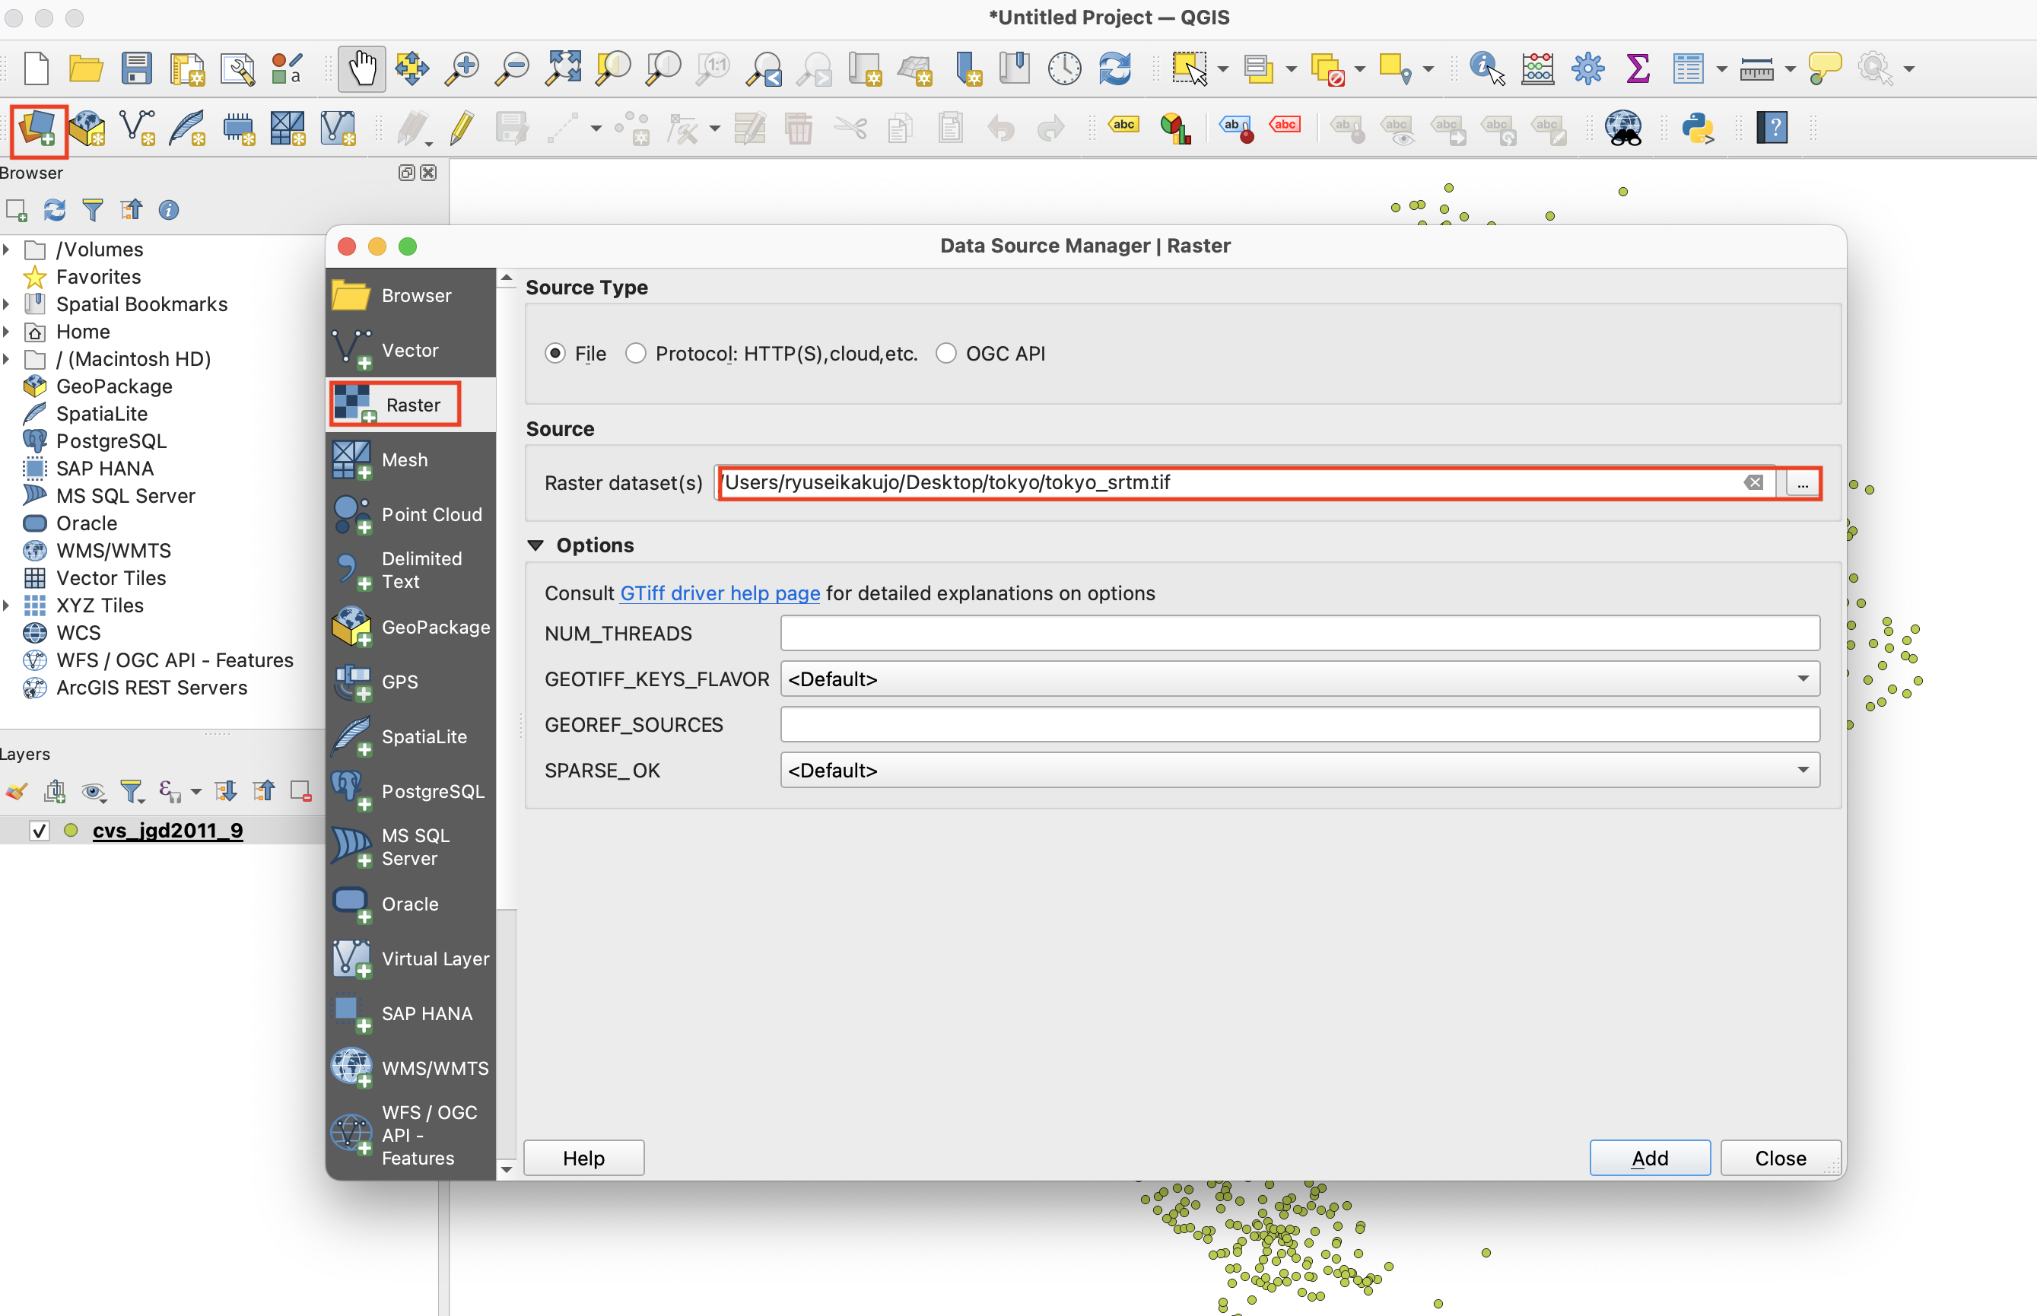Expand XYZ Tiles tree item
Screen dimensions: 2037x1316
[x=7, y=606]
